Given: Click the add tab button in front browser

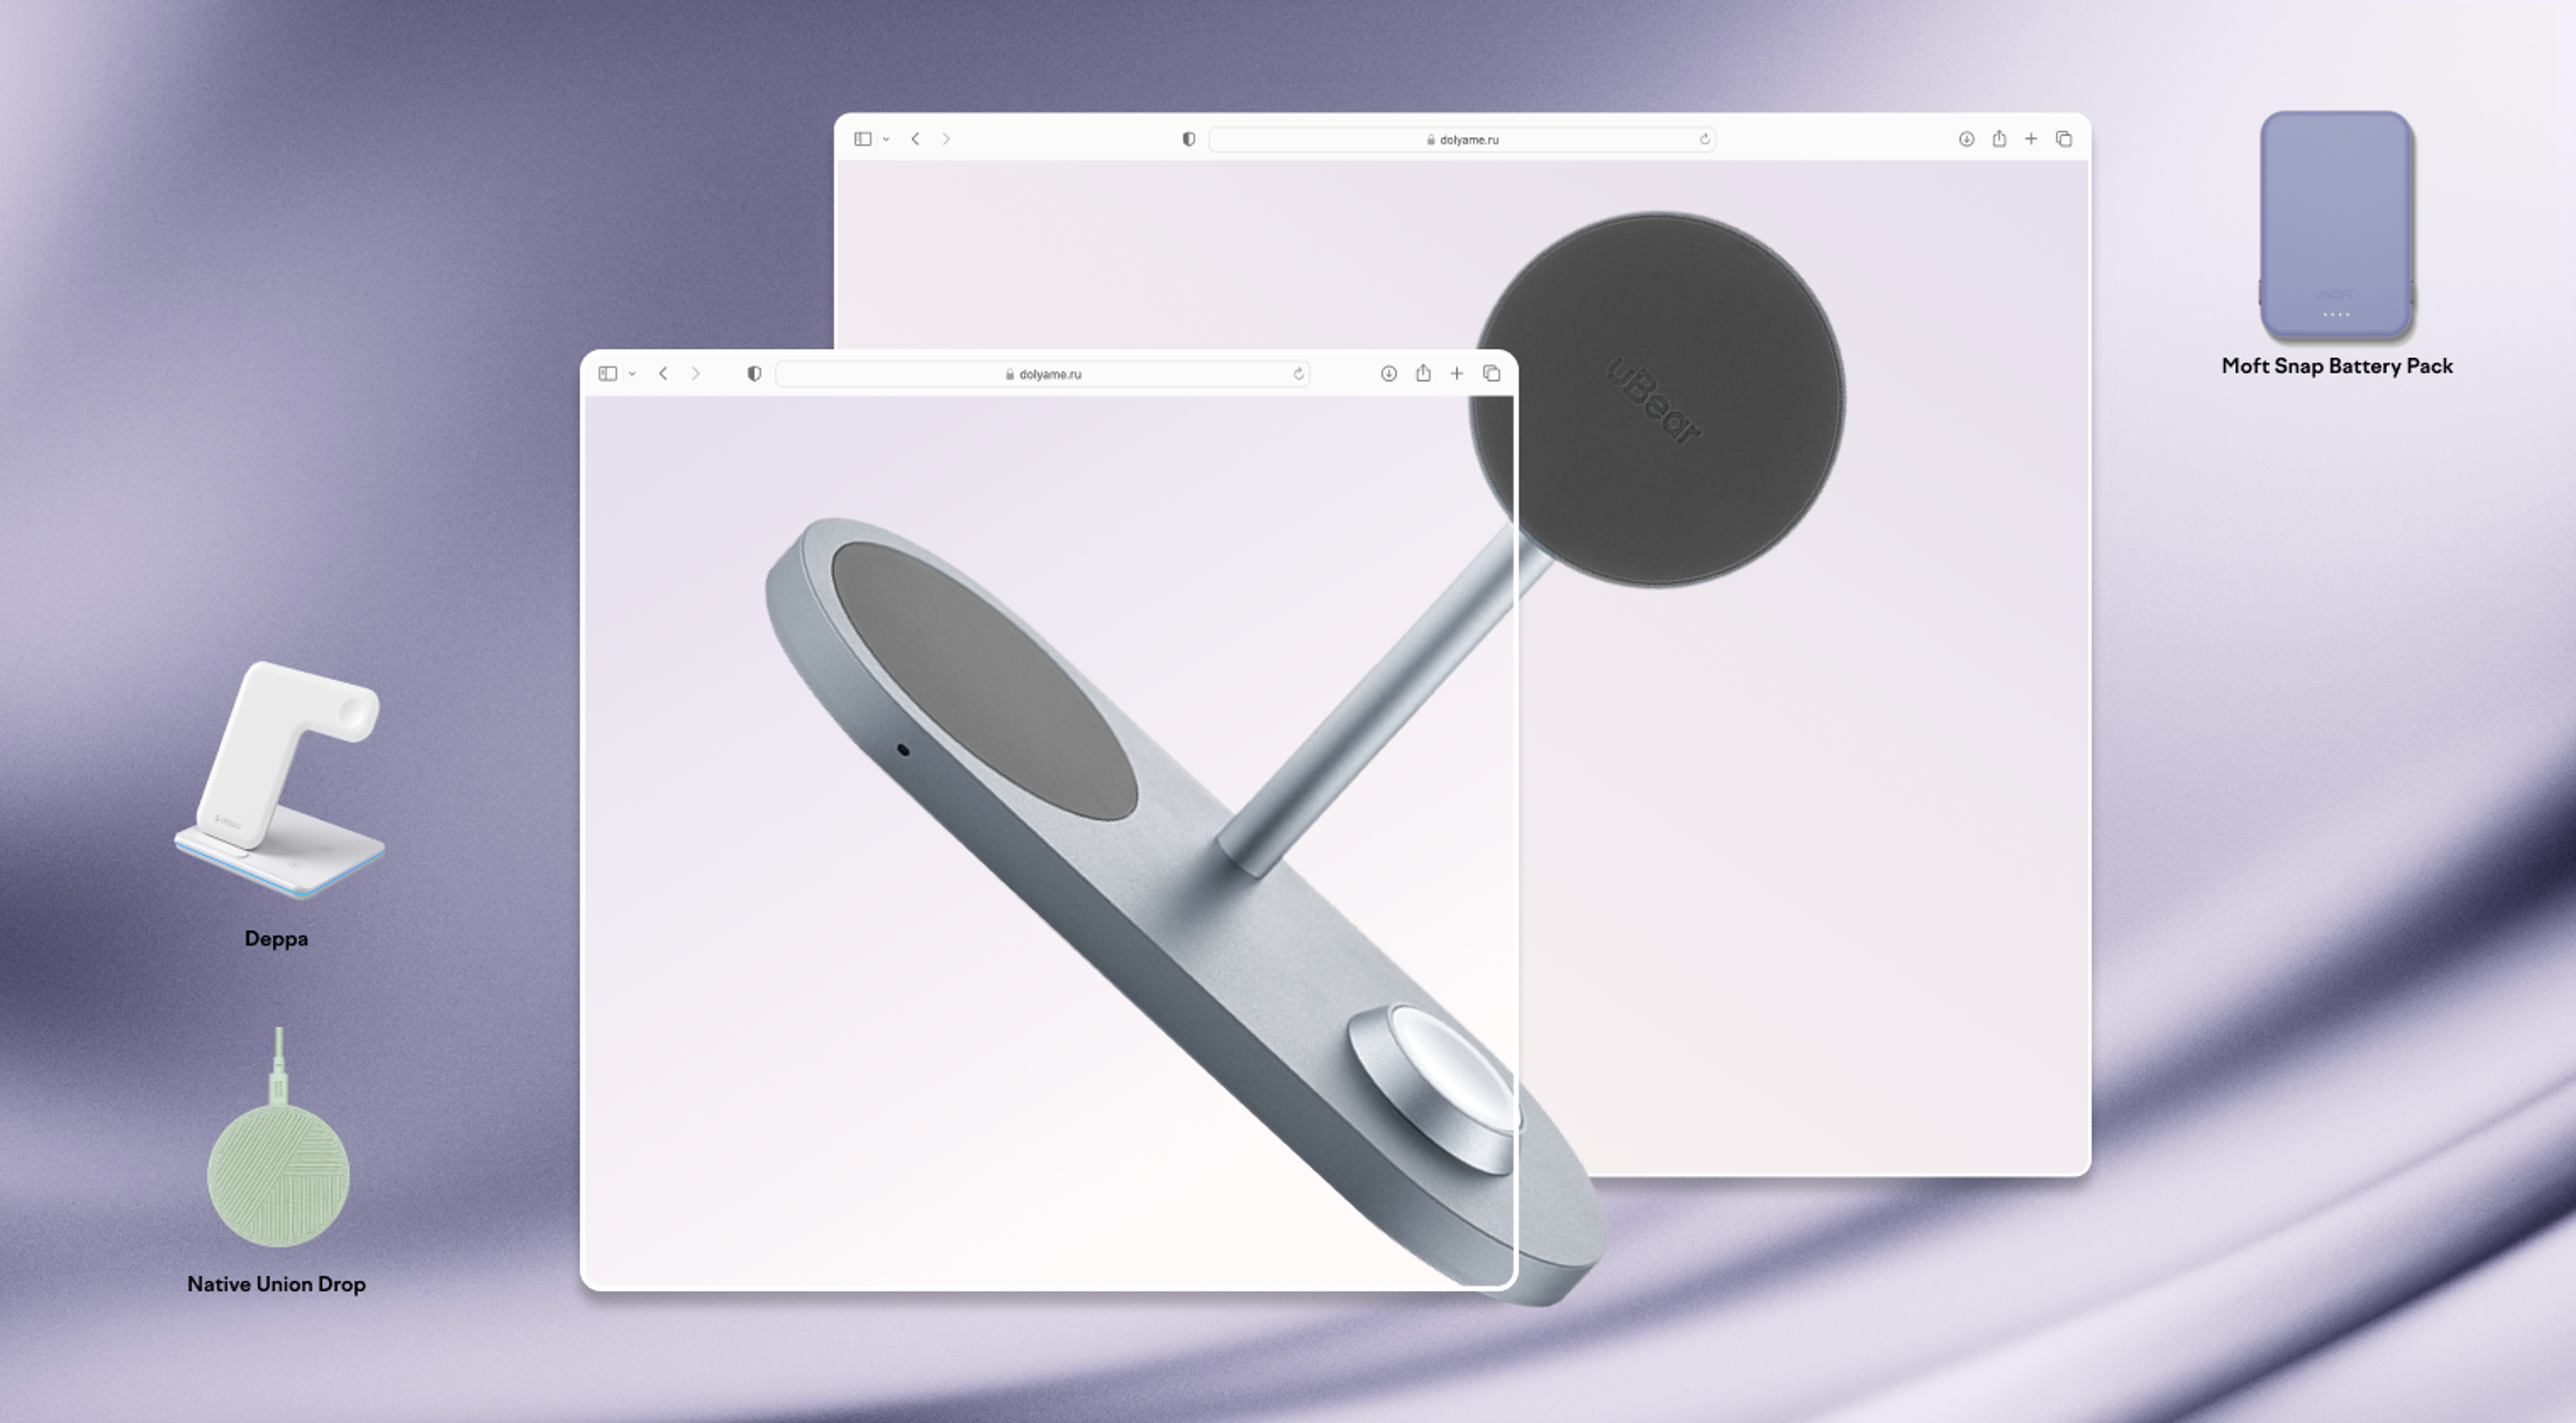Looking at the screenshot, I should pyautogui.click(x=1456, y=374).
